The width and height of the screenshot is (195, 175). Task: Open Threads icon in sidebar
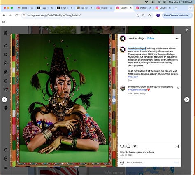[x=6, y=159]
